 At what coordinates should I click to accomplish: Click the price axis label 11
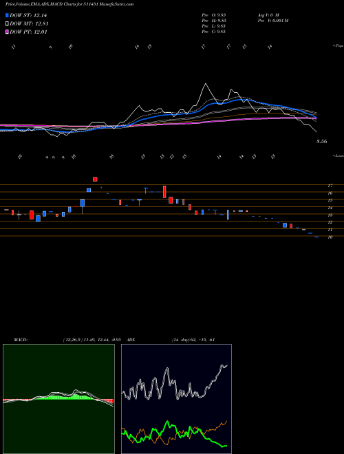coord(330,230)
